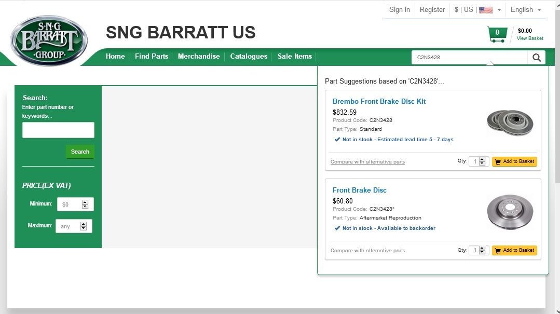Open Brembo Front Brake Disc Kit title link
The image size is (560, 314).
pos(379,101)
